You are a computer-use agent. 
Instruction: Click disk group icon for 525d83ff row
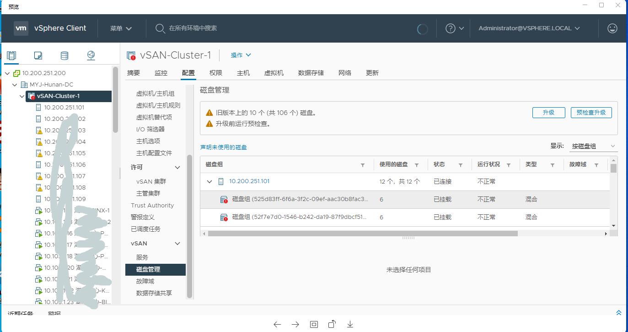point(224,199)
